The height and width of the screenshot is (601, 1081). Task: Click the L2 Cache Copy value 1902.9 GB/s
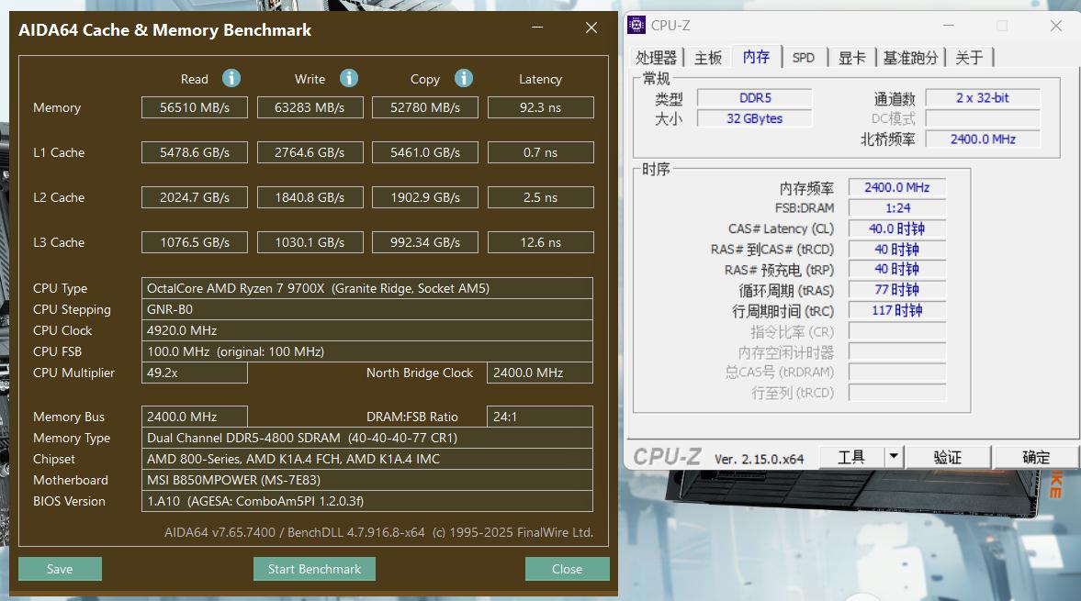click(424, 197)
